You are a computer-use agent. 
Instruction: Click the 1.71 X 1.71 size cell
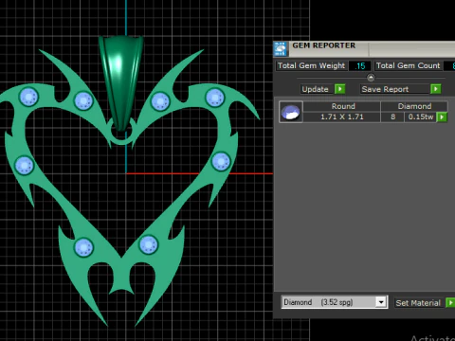coord(341,117)
